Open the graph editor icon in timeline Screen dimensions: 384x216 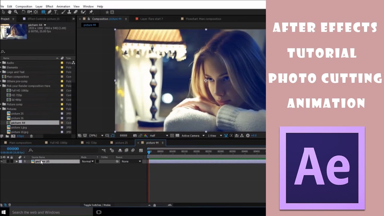[x=141, y=150]
